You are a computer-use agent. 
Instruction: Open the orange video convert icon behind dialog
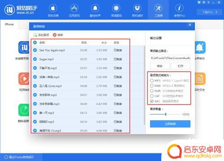pos(24,79)
